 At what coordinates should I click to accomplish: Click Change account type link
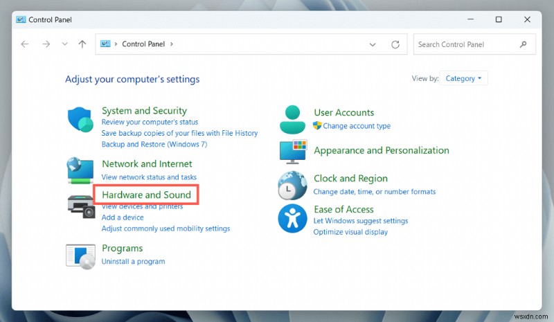(357, 126)
